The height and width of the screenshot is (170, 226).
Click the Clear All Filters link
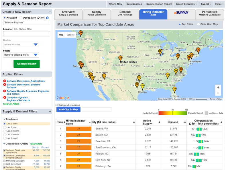(11, 104)
